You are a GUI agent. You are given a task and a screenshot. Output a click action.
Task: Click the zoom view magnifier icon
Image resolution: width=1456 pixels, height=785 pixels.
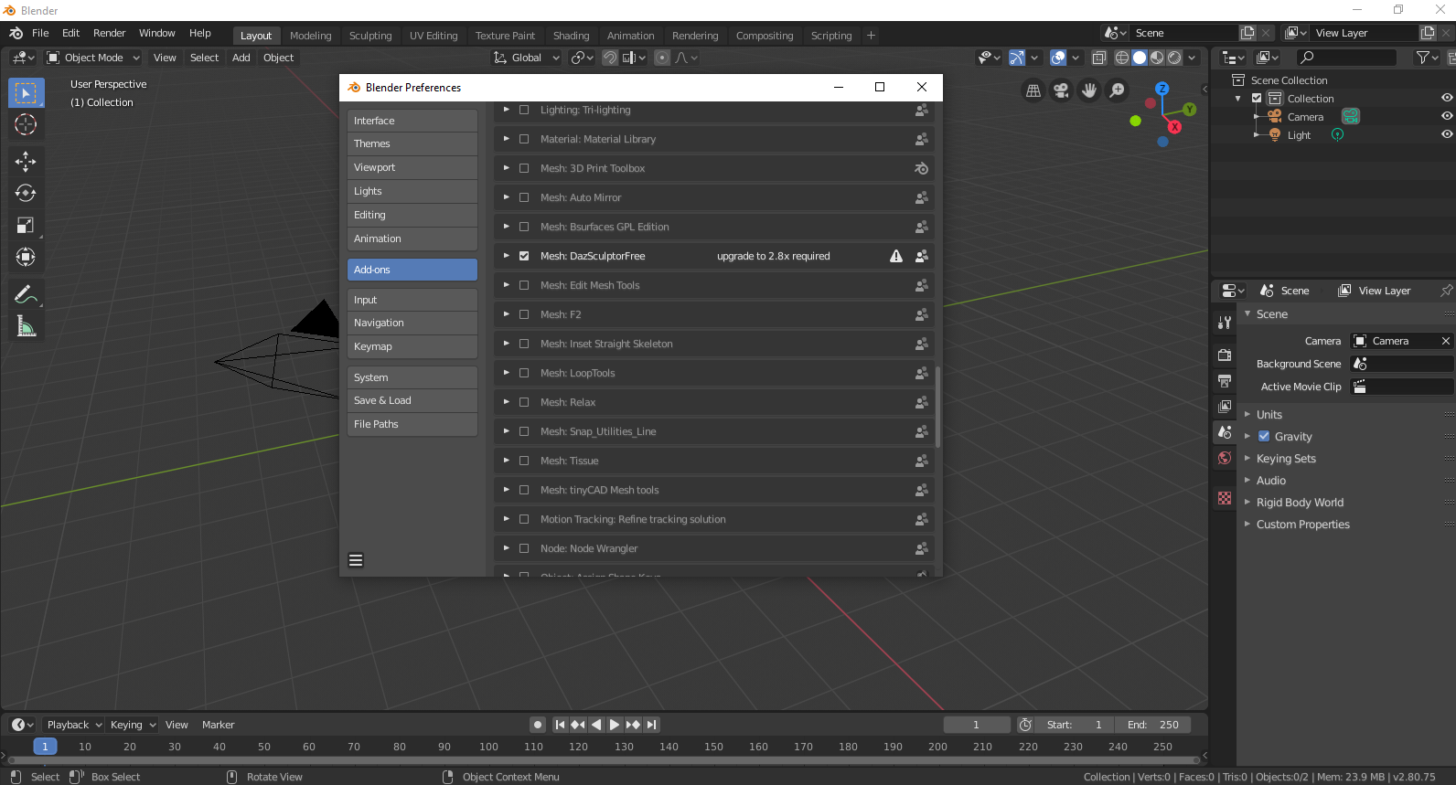1117,90
